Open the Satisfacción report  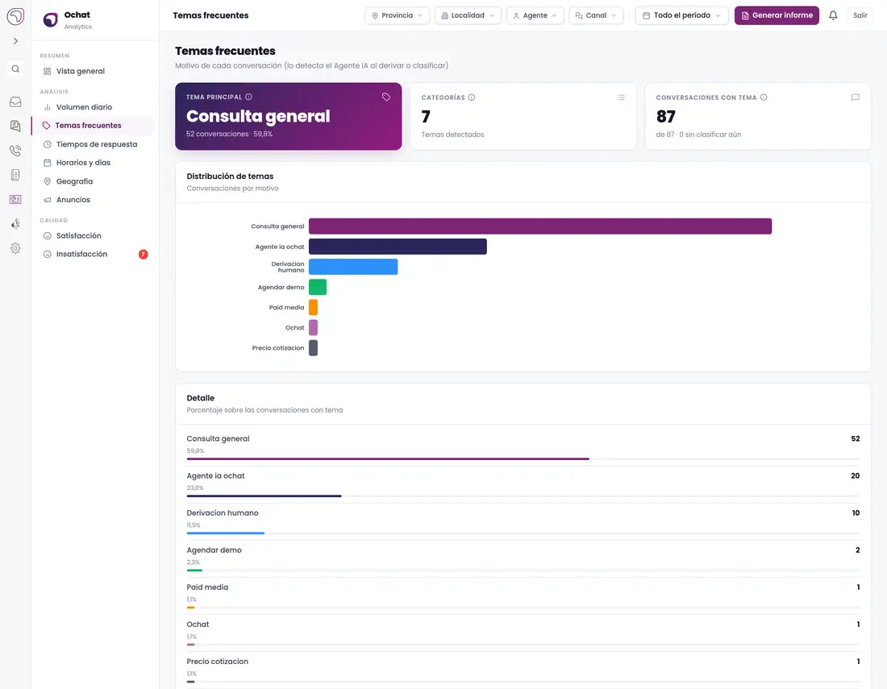93,235
